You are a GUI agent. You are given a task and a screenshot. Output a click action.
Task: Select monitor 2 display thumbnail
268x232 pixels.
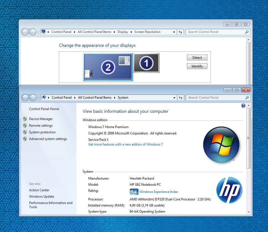pyautogui.click(x=108, y=67)
